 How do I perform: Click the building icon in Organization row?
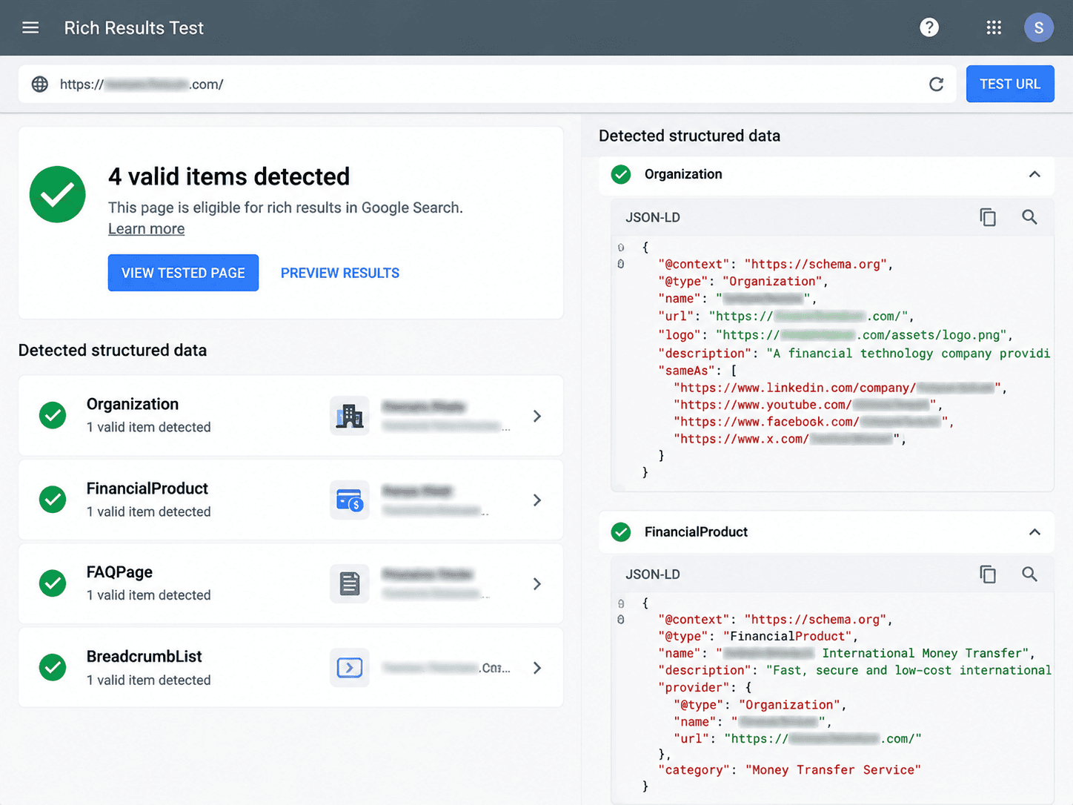click(349, 416)
